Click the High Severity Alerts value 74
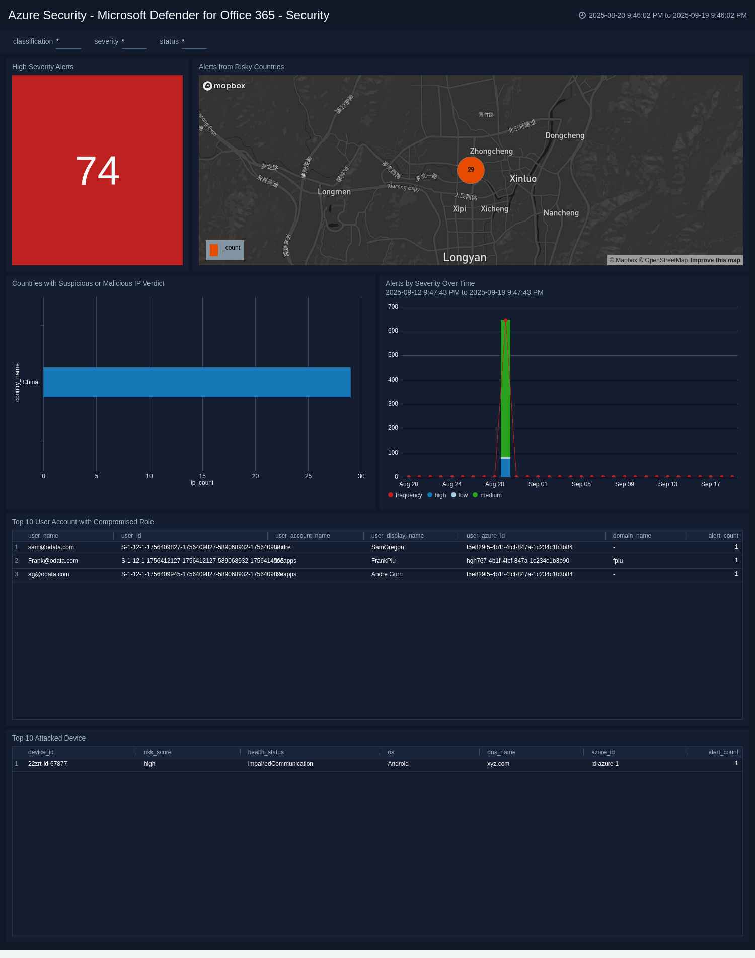The image size is (755, 958). tap(97, 171)
